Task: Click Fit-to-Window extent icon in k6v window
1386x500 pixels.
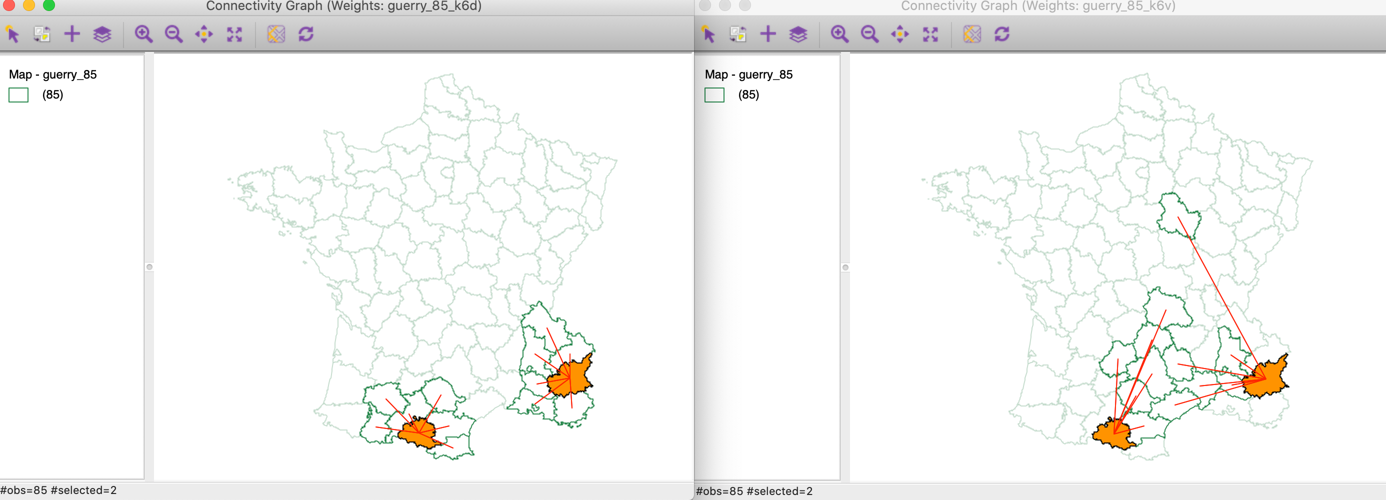Action: pyautogui.click(x=930, y=34)
